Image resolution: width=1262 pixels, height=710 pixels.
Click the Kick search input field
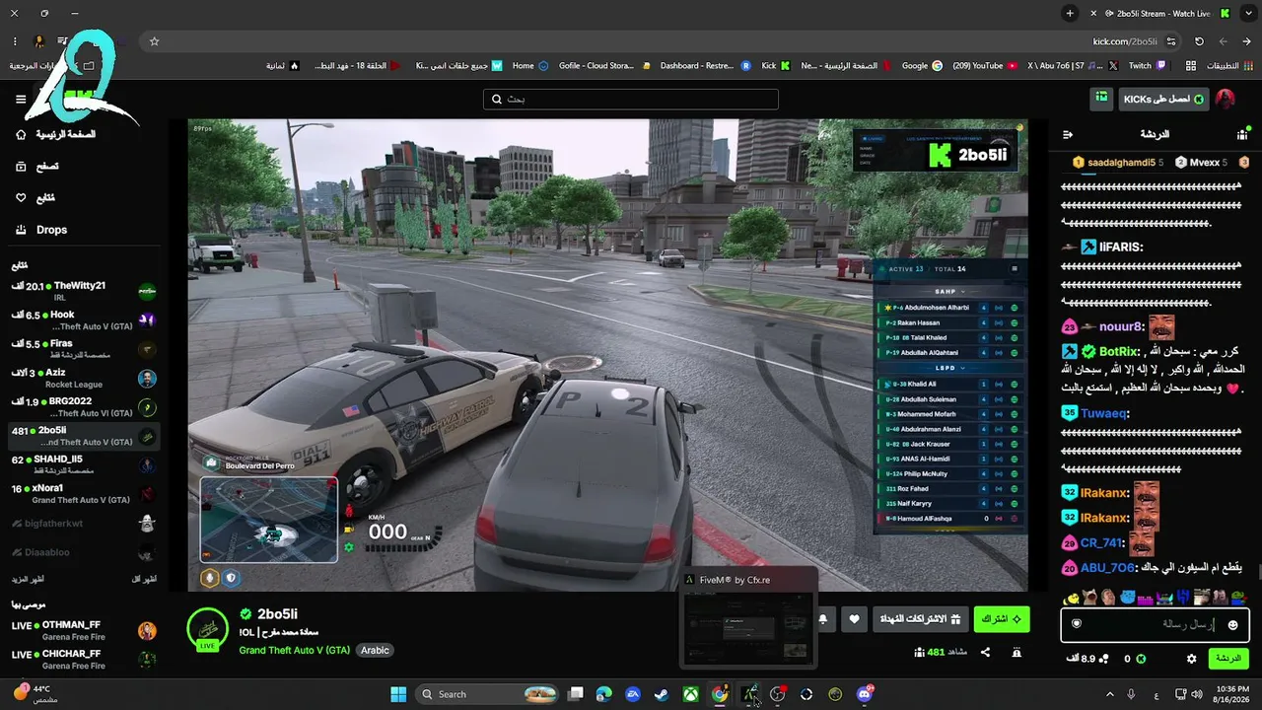coord(631,100)
